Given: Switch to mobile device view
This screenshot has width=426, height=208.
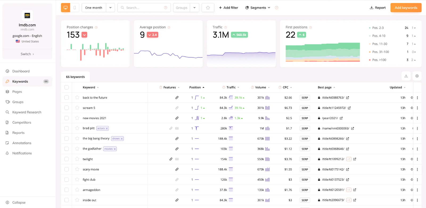Looking at the screenshot, I should coord(75,8).
